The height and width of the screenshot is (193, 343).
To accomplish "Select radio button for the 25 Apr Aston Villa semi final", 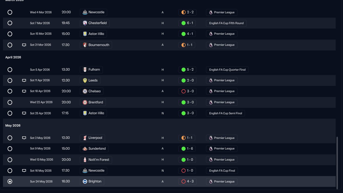I will click(x=10, y=113).
